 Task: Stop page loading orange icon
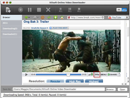(x=42, y=18)
